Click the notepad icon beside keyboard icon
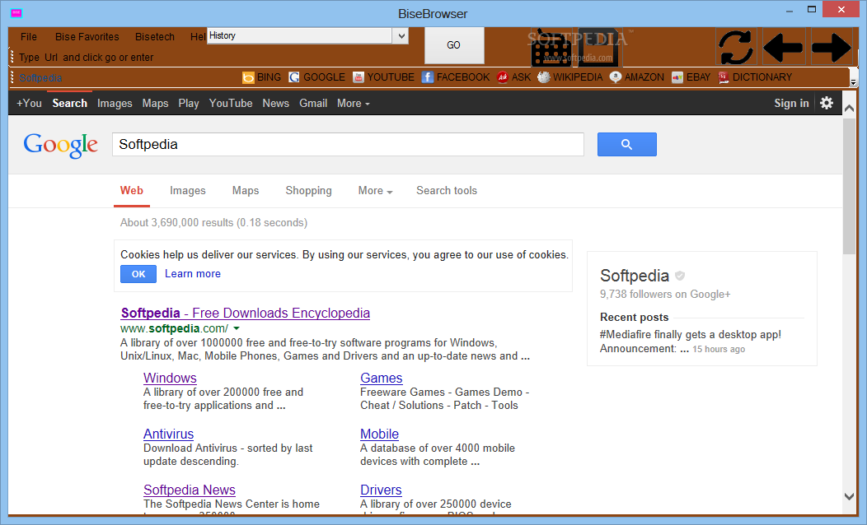Image resolution: width=867 pixels, height=525 pixels. 600,47
